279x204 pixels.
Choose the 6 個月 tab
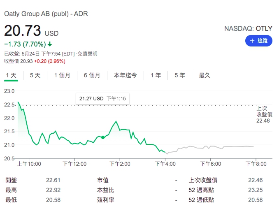92,75
